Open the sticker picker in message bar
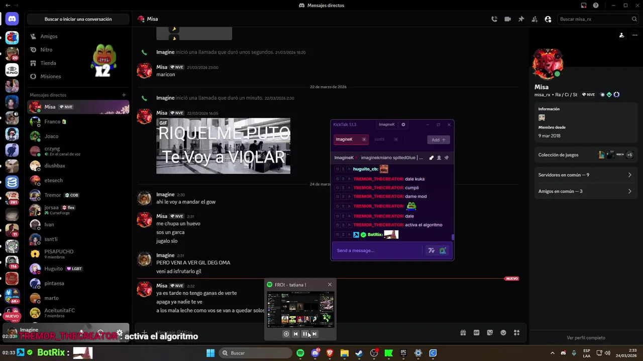 [x=490, y=332]
